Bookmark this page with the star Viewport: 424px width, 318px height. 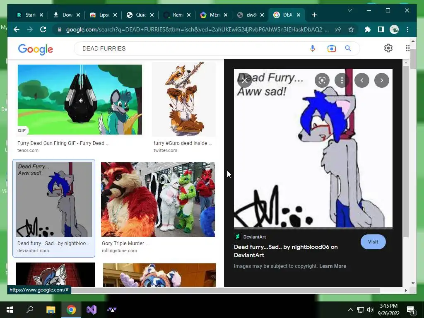pos(351,29)
